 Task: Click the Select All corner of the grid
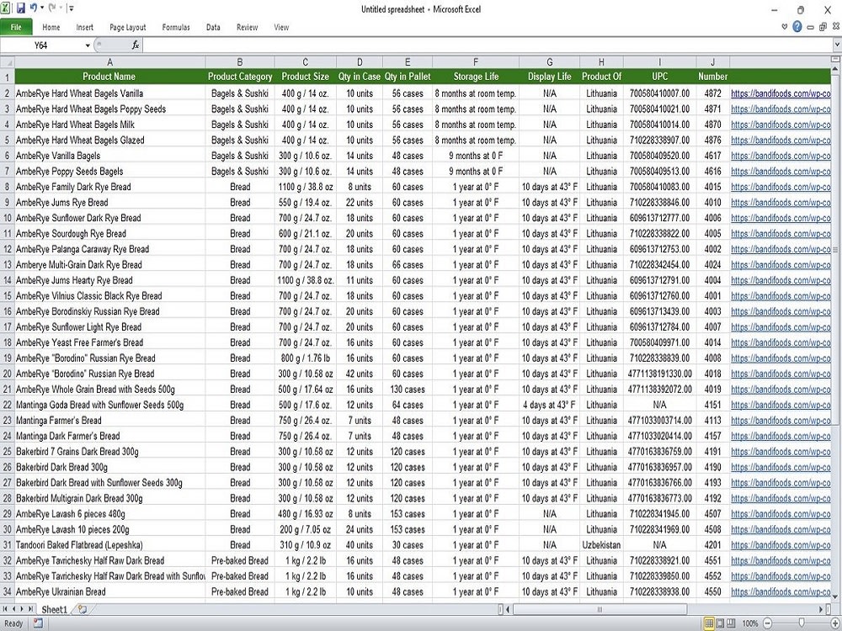[x=7, y=62]
